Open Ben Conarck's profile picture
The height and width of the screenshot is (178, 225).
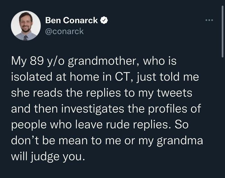[x=26, y=25]
